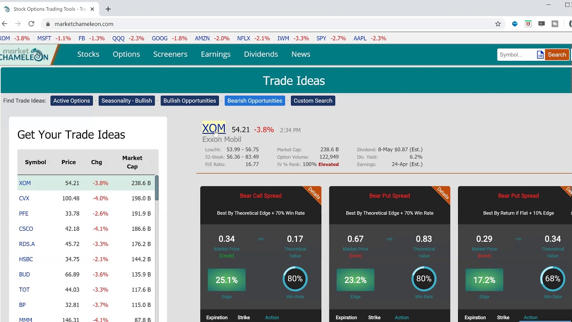Click the Symbol search input field
Viewport: 572px width, 322px height.
(x=517, y=55)
